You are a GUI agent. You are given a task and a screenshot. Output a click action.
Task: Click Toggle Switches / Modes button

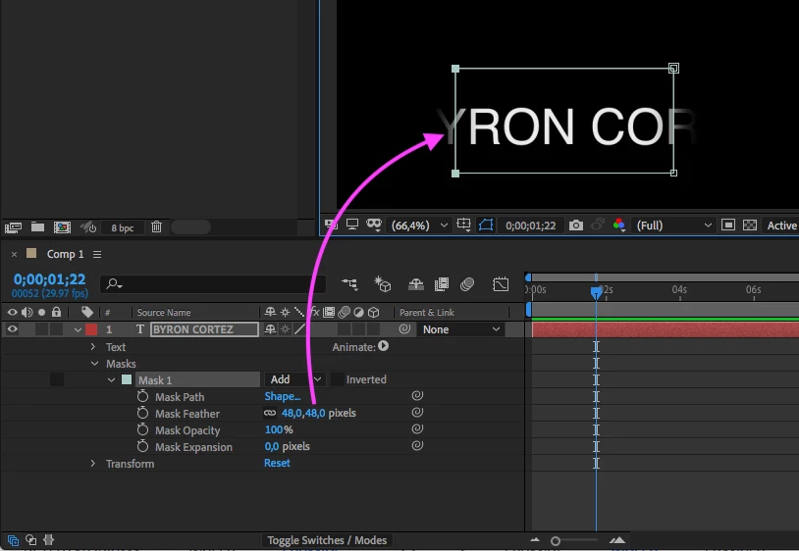(327, 540)
